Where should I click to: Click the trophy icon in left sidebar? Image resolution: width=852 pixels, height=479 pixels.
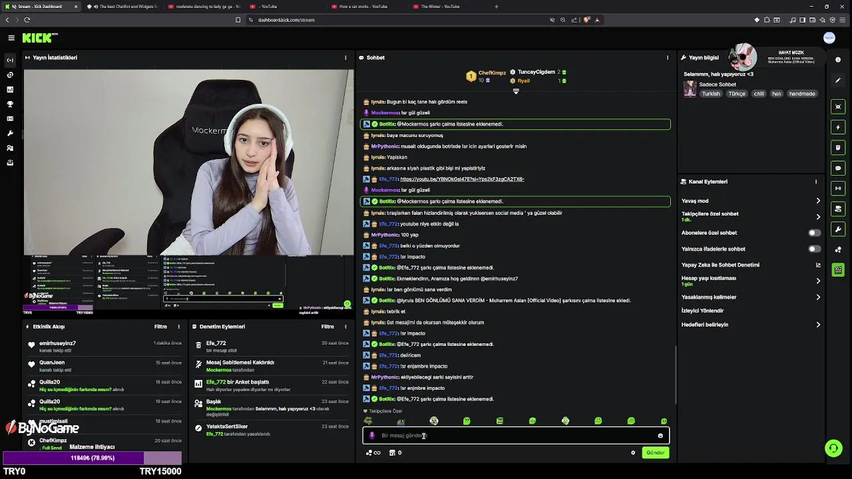(10, 104)
